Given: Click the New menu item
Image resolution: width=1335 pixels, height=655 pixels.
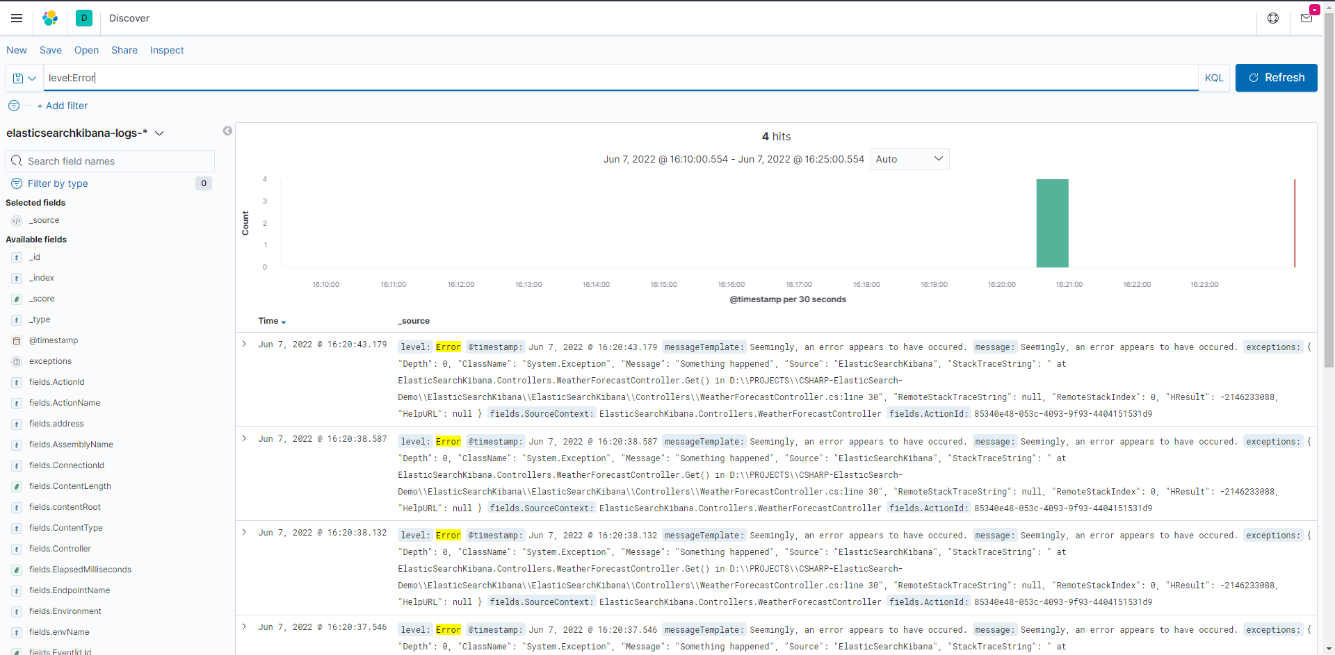Looking at the screenshot, I should 17,50.
